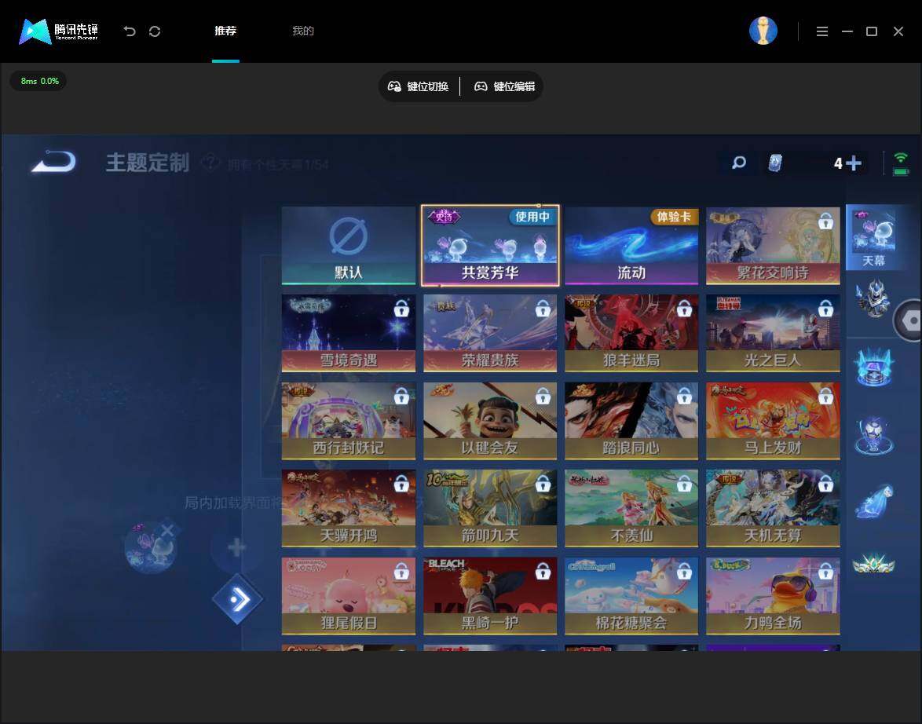Click the lock icon on 光之巨人
This screenshot has height=724, width=922.
point(825,308)
